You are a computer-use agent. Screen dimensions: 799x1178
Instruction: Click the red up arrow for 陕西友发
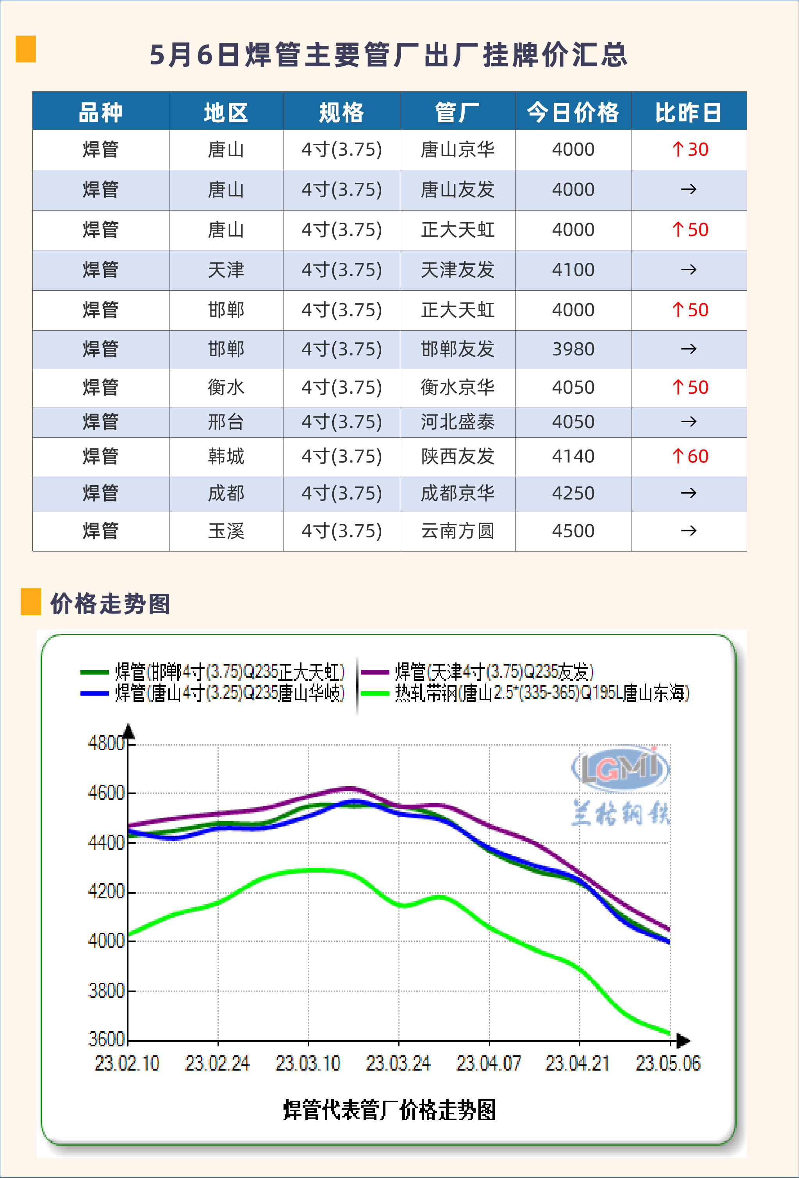(678, 456)
